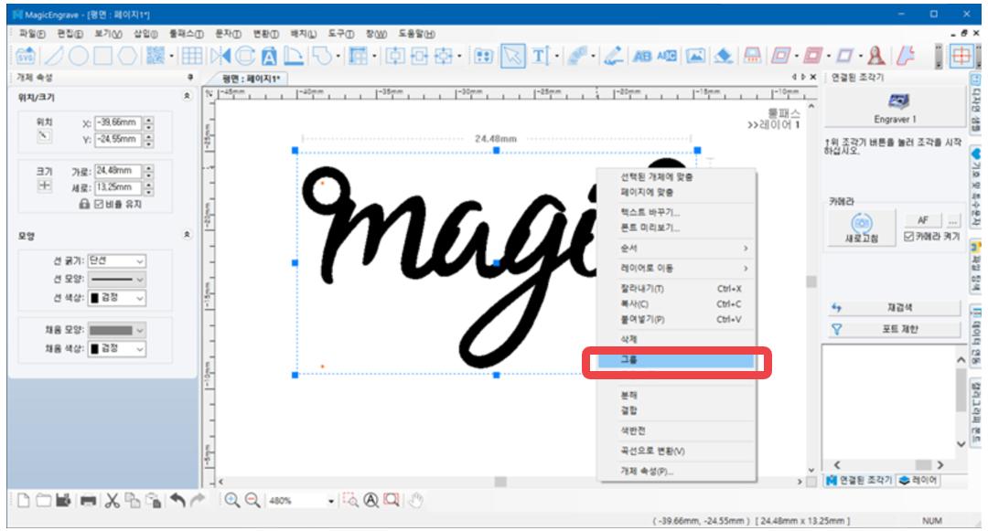This screenshot has height=531, width=988.
Task: Select the rectangle shape tool
Action: coord(102,56)
